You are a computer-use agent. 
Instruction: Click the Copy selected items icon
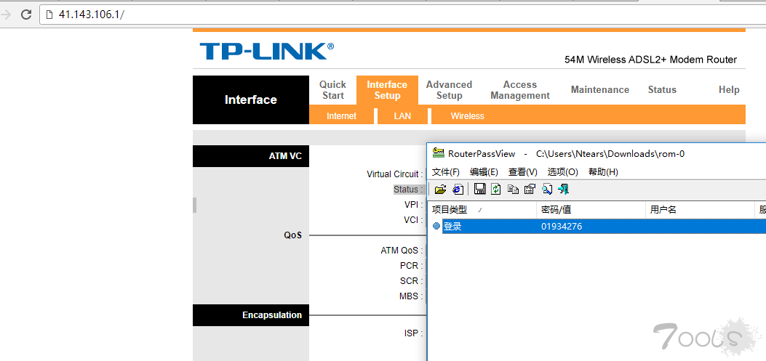pos(513,190)
